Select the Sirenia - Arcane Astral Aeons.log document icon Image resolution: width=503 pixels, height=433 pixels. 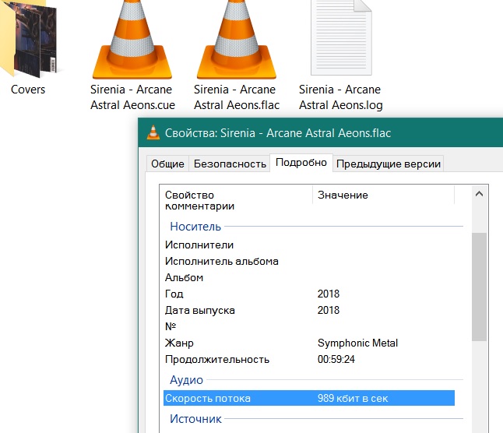[340, 37]
